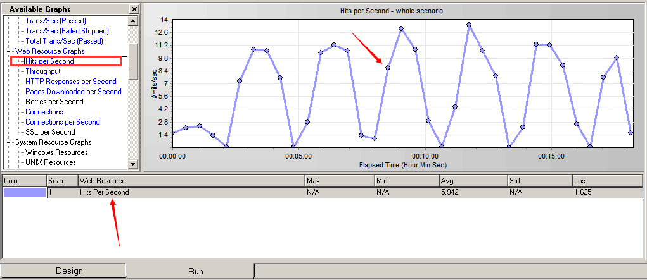Viewport: 647px width, 280px height.
Task: Click the 00:00:00 time axis label
Action: click(x=172, y=157)
